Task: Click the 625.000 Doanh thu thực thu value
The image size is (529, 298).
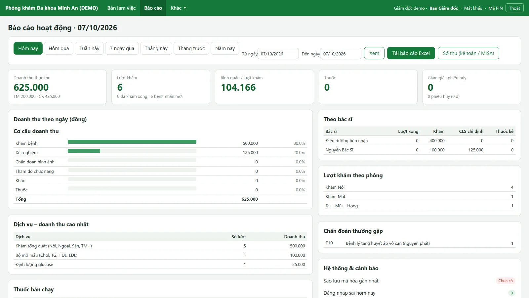Action: point(31,87)
